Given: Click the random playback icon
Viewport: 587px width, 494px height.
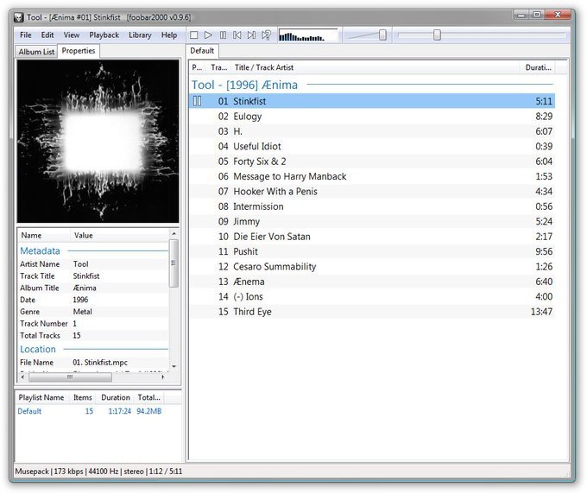Looking at the screenshot, I should coord(266,35).
